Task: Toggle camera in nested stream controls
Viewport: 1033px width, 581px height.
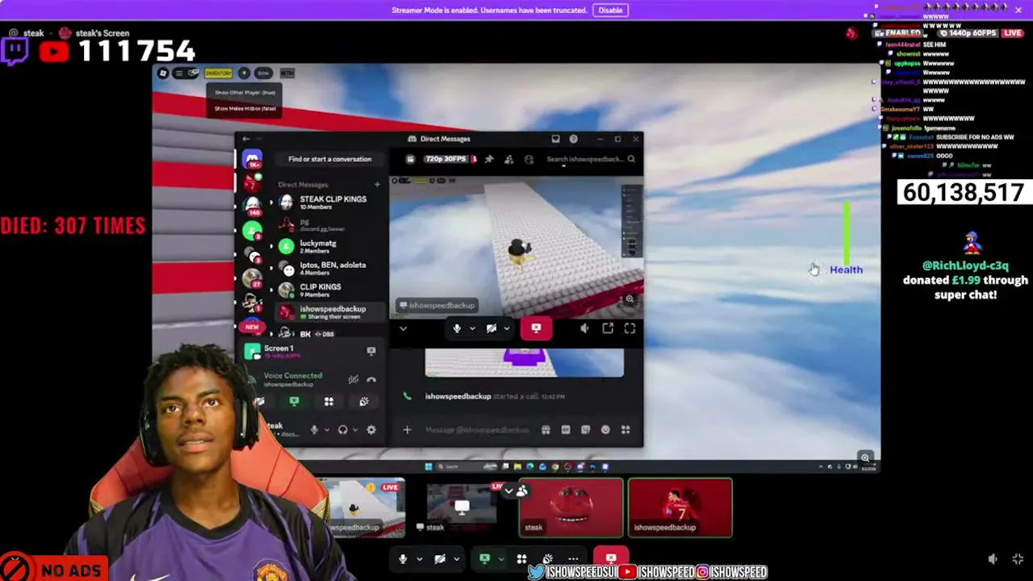Action: tap(491, 328)
